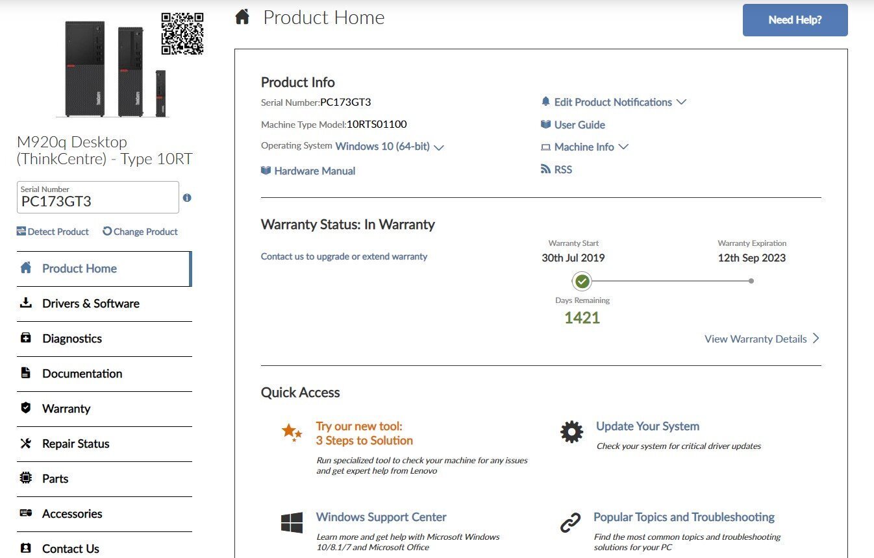Open the RSS feed link
Screen dimensions: 874x558
[564, 169]
